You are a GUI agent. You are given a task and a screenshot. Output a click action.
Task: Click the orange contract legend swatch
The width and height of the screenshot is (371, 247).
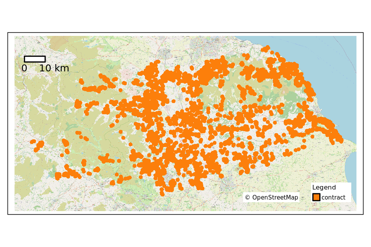tap(316, 197)
